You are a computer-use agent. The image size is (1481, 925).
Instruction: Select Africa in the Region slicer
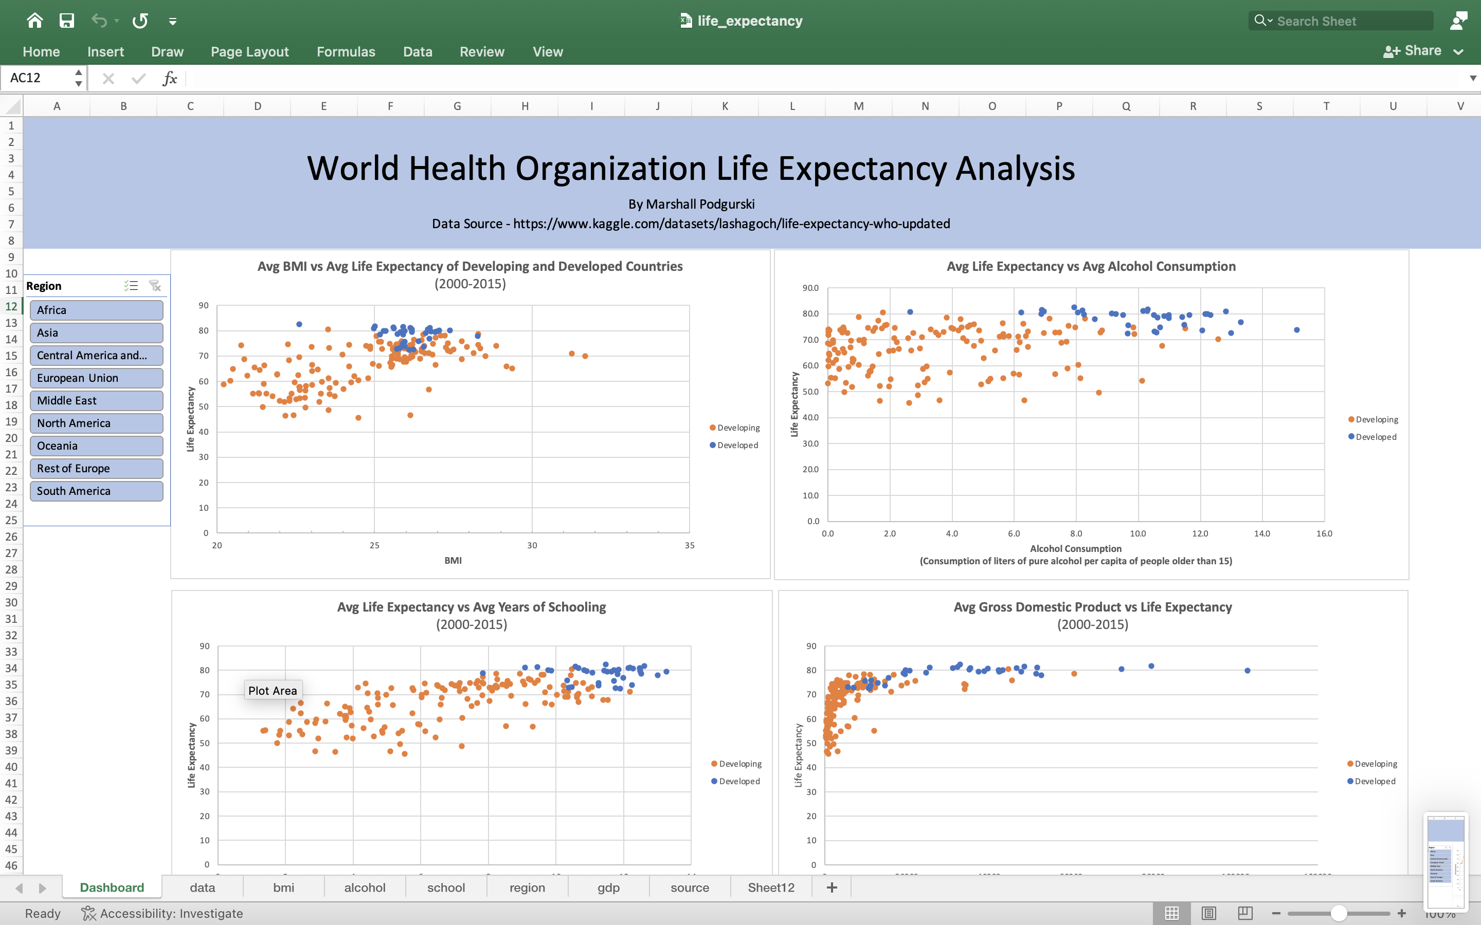96,310
